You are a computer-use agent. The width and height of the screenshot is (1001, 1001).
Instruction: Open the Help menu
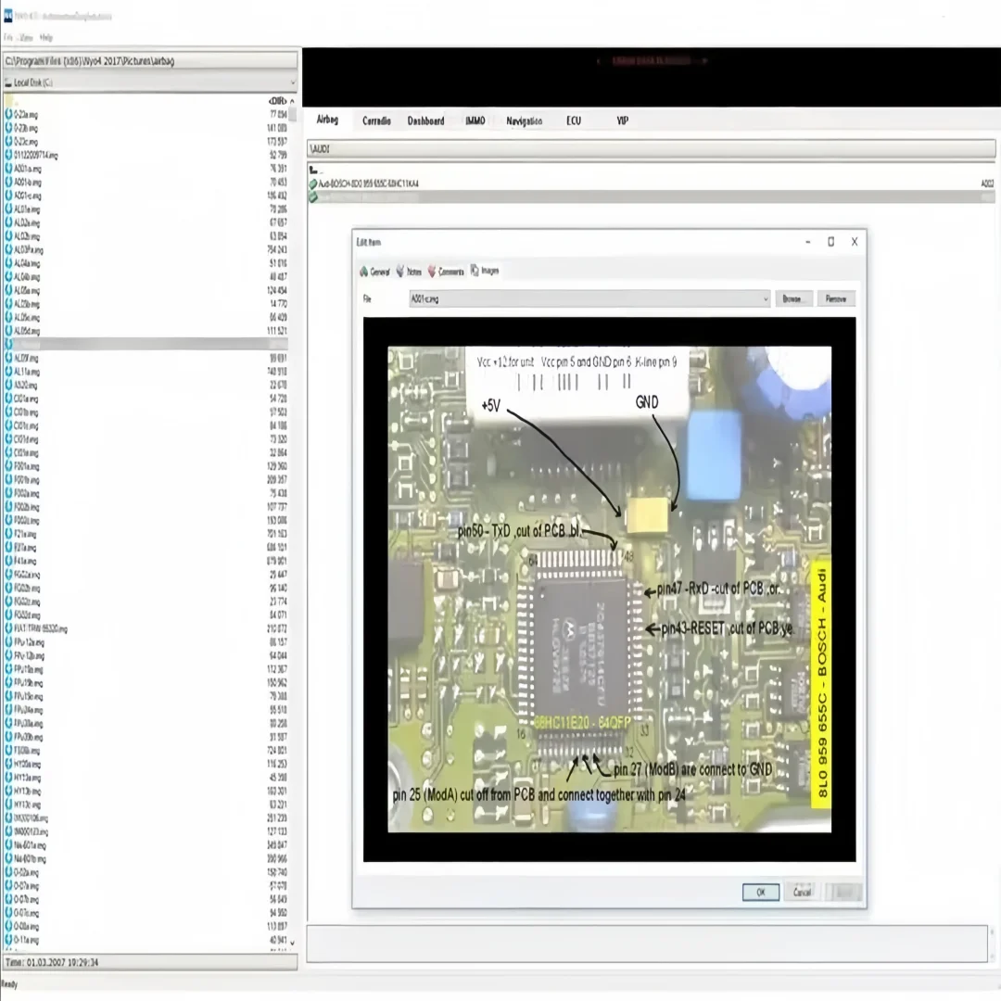46,38
